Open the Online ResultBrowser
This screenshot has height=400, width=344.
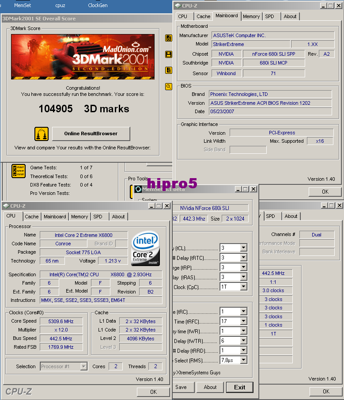click(x=91, y=133)
